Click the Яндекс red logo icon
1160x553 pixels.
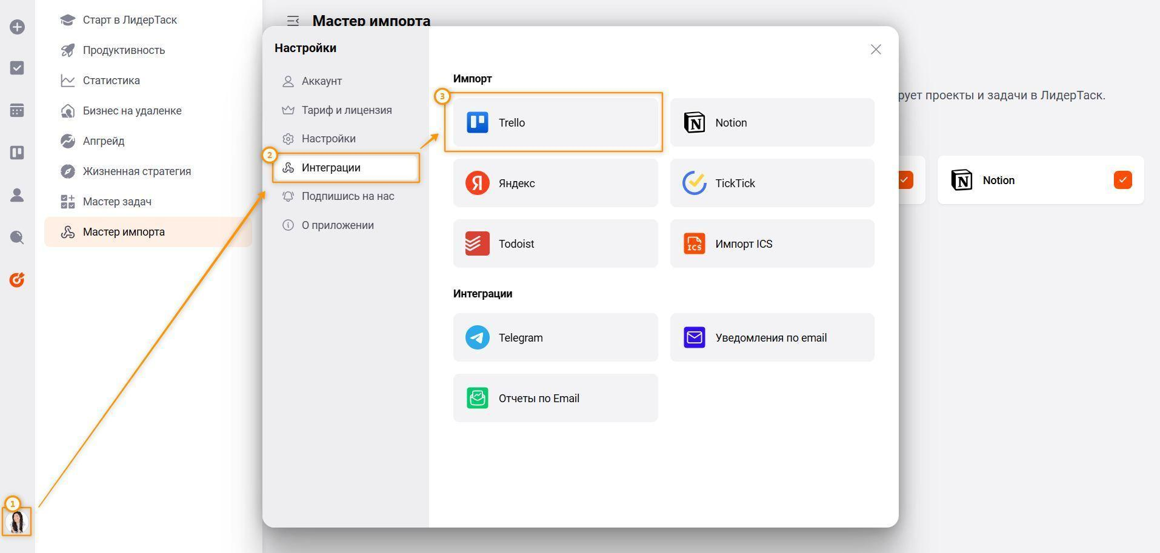[478, 183]
